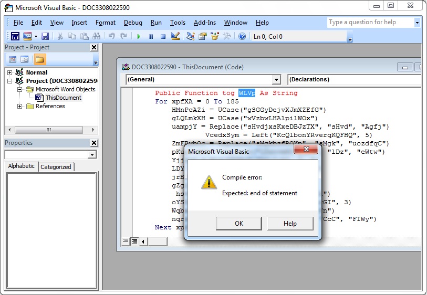This screenshot has width=427, height=295.
Task: Click the Paste clipboard icon
Action: pyautogui.click(x=85, y=36)
